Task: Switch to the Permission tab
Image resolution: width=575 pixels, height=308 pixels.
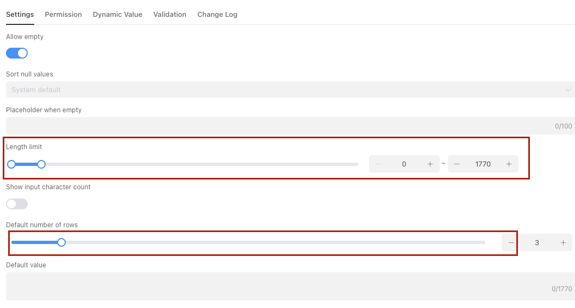Action: (x=63, y=15)
